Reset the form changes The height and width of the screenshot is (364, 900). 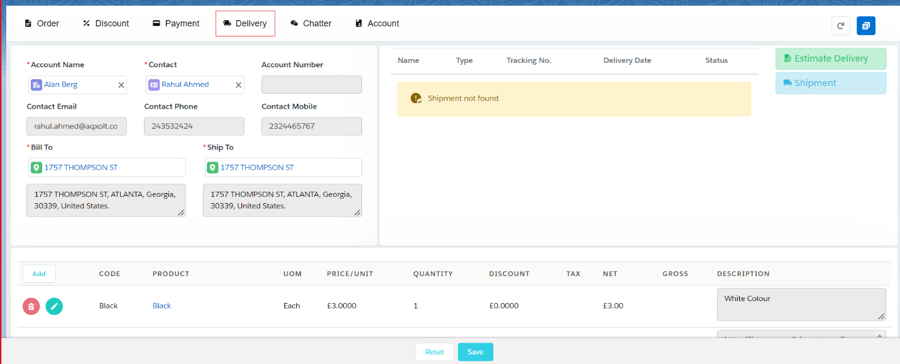click(x=434, y=352)
